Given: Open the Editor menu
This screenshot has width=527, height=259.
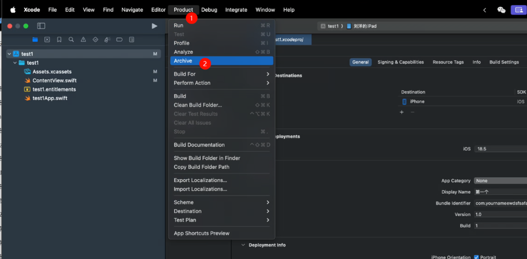Looking at the screenshot, I should point(158,10).
